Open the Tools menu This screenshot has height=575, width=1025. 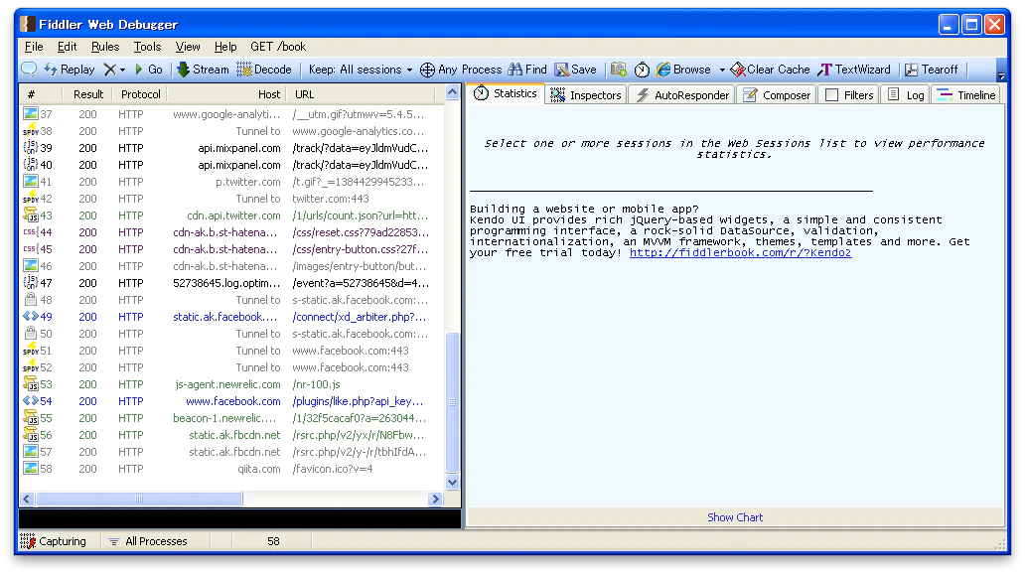(x=147, y=47)
